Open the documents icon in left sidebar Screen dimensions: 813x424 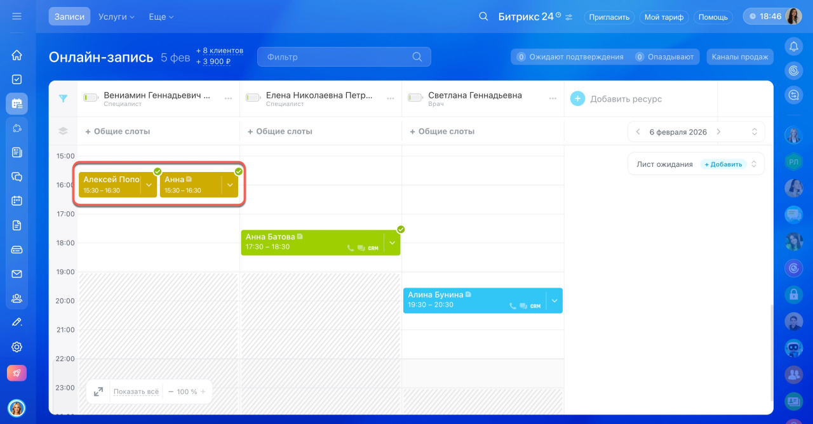(17, 225)
